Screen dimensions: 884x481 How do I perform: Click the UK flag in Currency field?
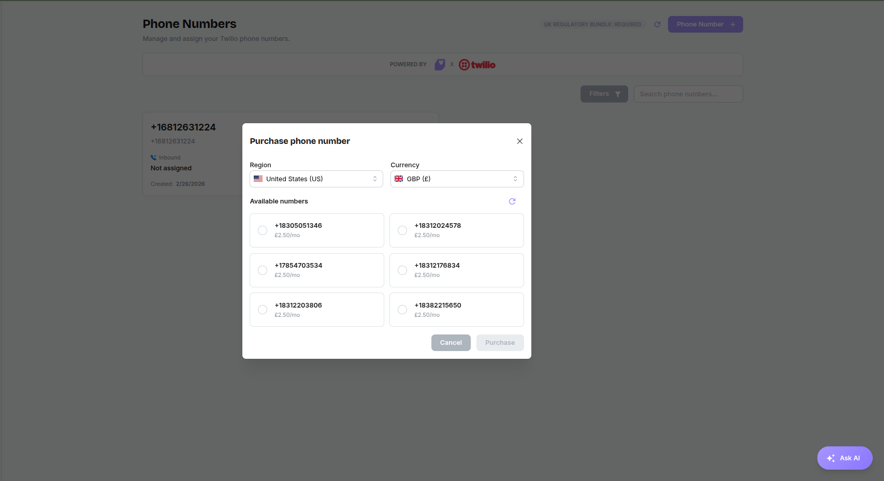click(x=399, y=179)
